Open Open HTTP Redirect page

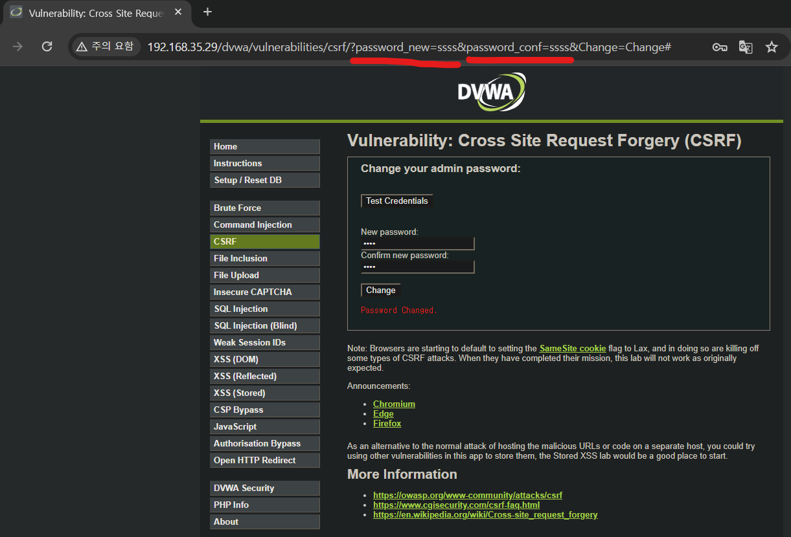(x=264, y=461)
